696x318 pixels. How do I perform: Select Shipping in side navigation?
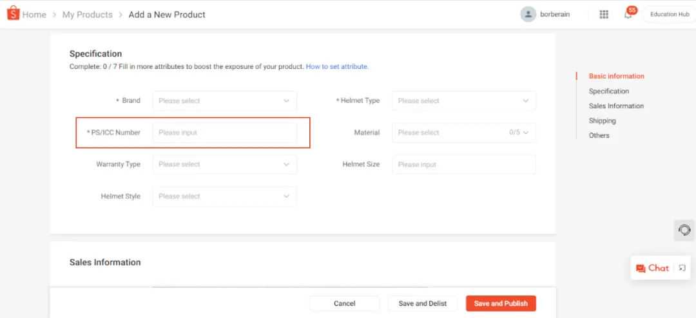(x=602, y=120)
